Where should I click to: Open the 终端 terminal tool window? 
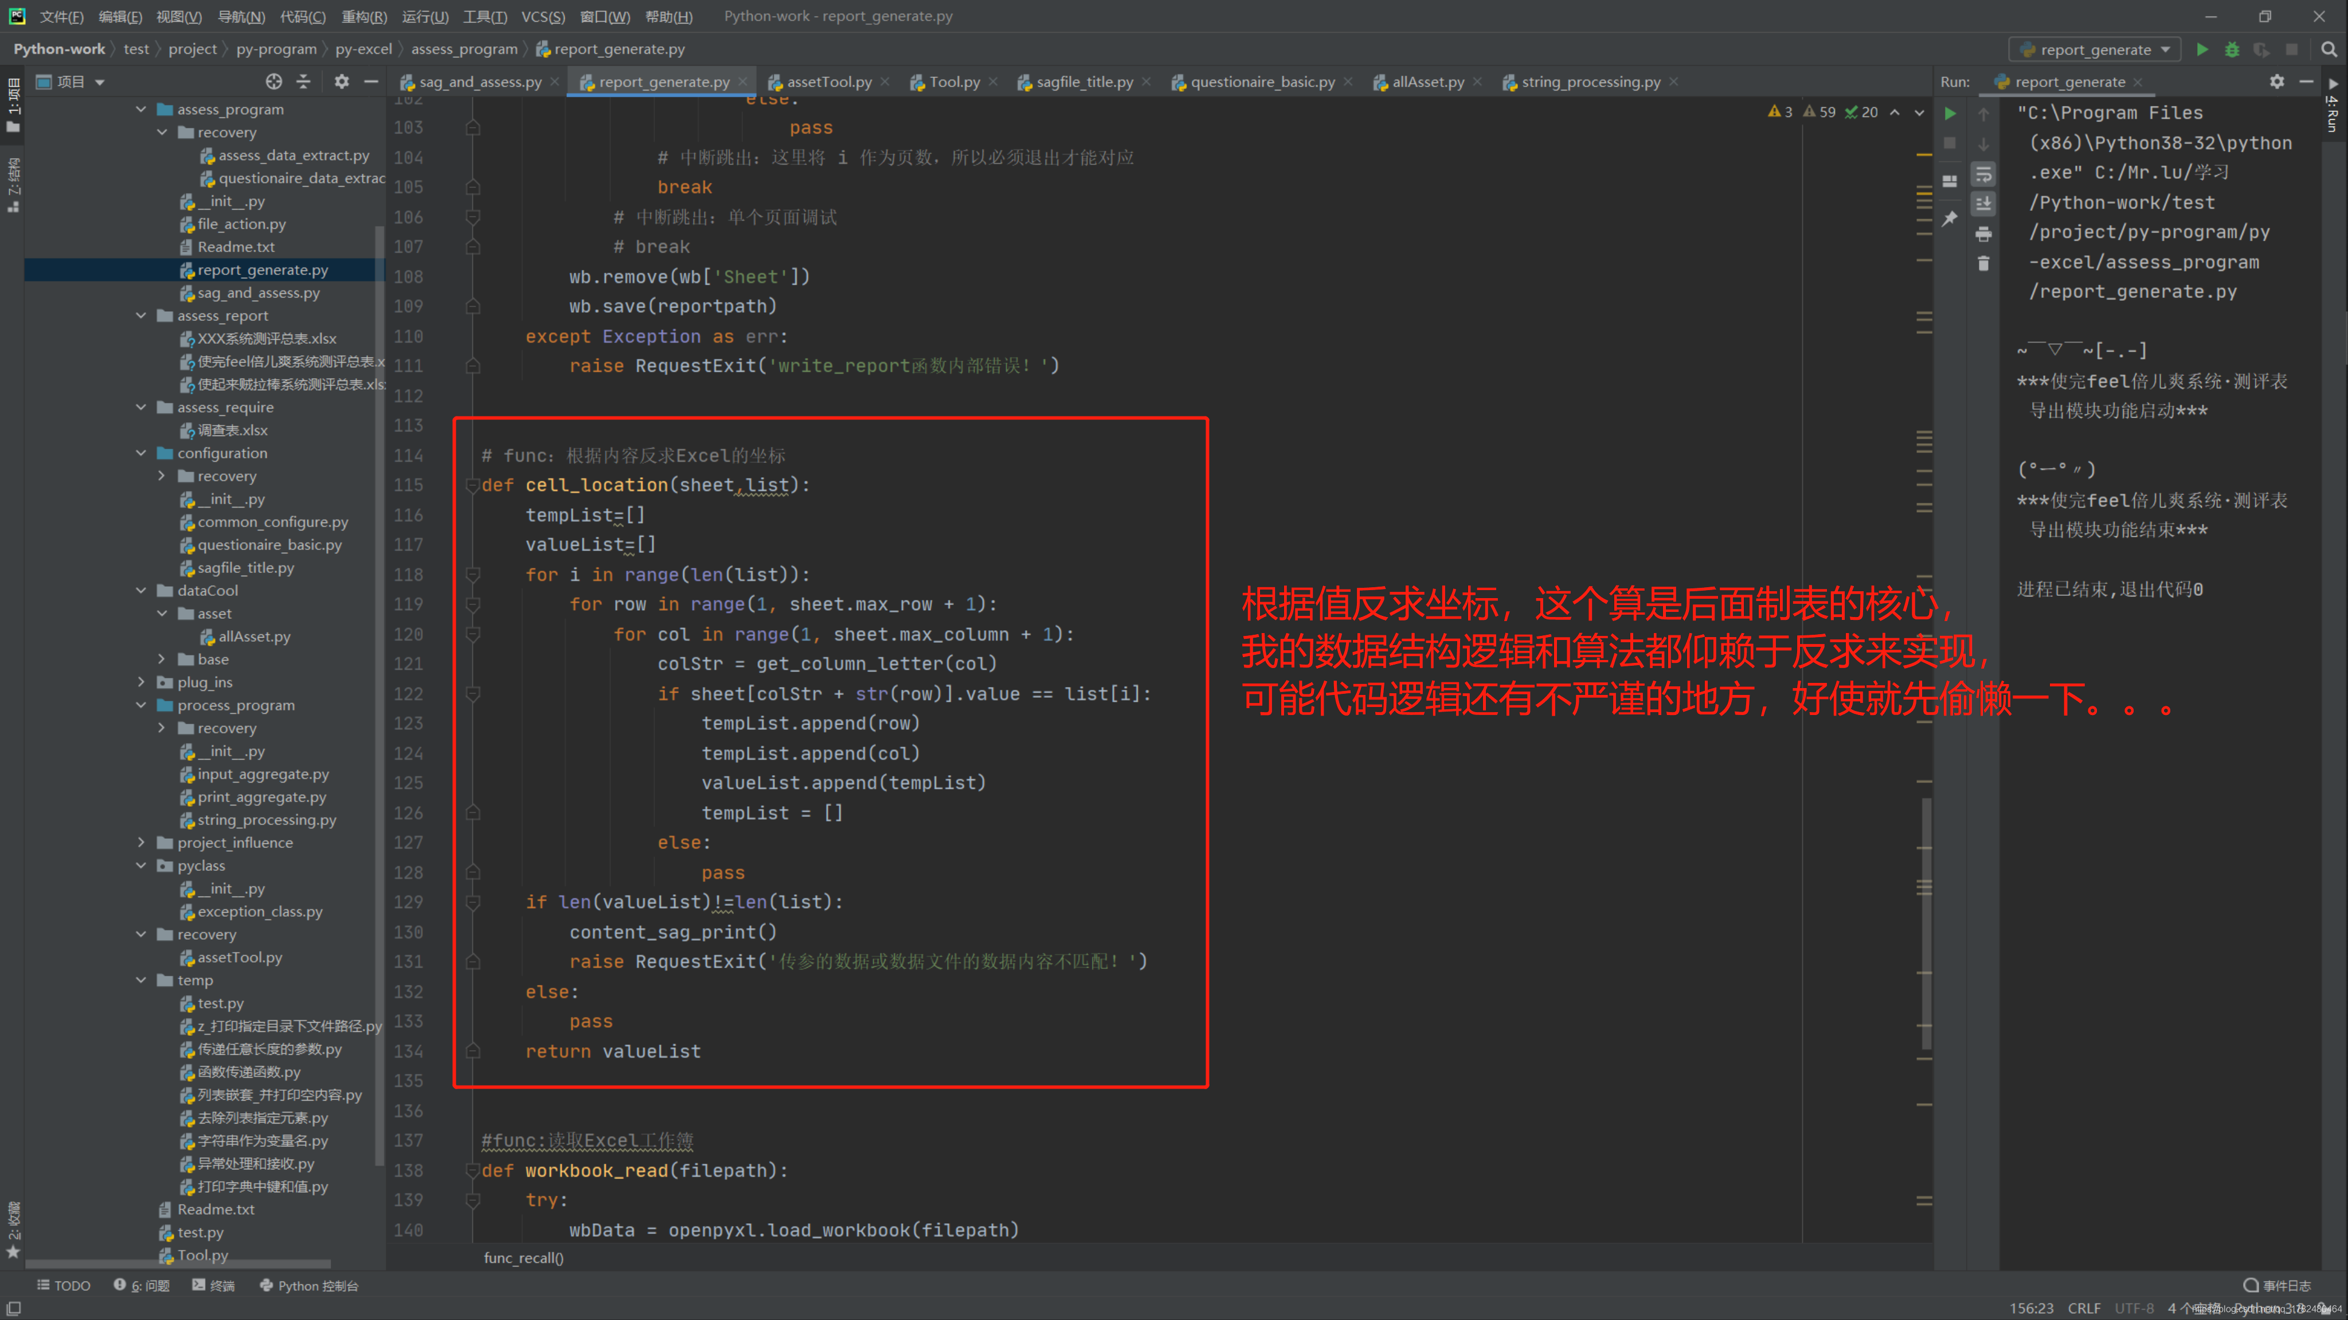click(x=213, y=1286)
